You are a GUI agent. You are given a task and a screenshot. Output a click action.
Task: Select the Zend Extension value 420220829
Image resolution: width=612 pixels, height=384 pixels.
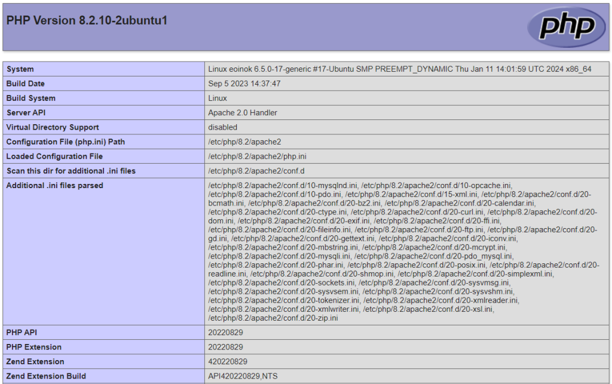[228, 362]
